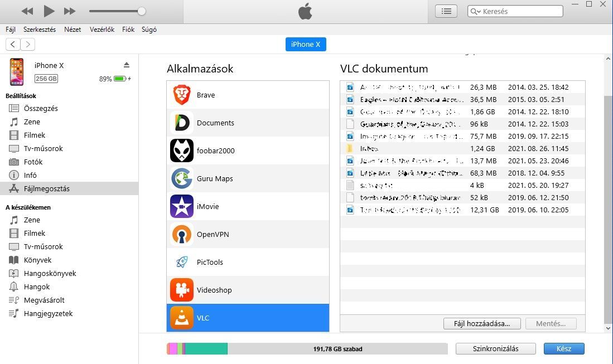
Task: Select the foobar2000 app icon
Action: point(182,151)
